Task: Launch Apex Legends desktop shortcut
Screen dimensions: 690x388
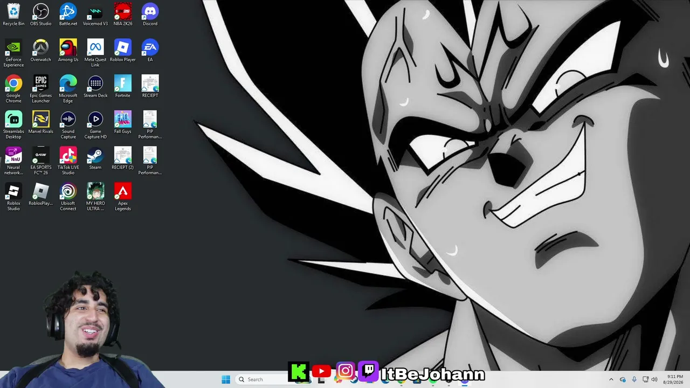Action: point(123,197)
